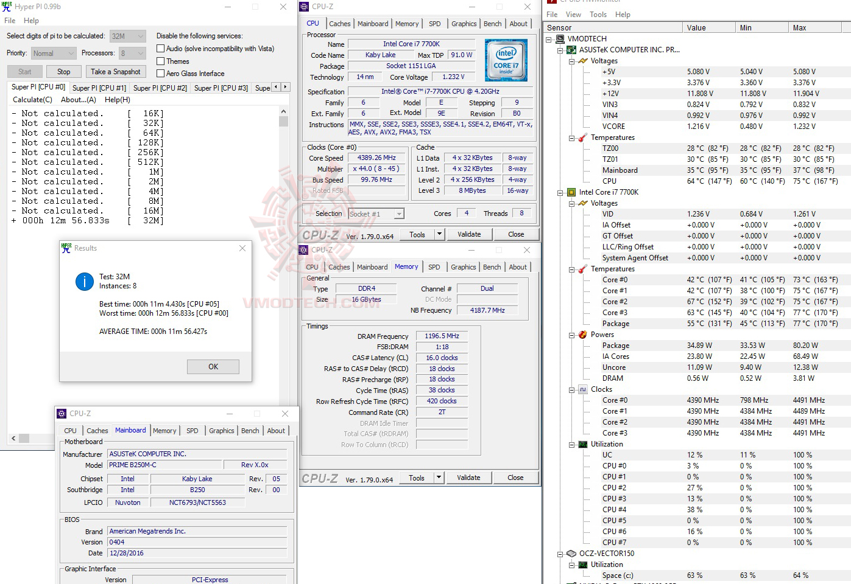Screen dimensions: 851x584
Task: Select the Super PI [CPU #2] tab
Action: click(160, 88)
